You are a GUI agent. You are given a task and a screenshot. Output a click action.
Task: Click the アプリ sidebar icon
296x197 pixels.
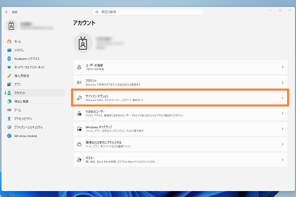(9, 84)
